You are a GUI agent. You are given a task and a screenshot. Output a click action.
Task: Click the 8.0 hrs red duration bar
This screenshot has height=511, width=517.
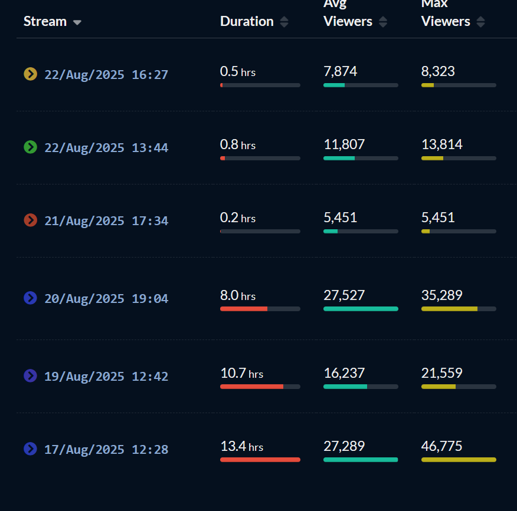point(244,309)
